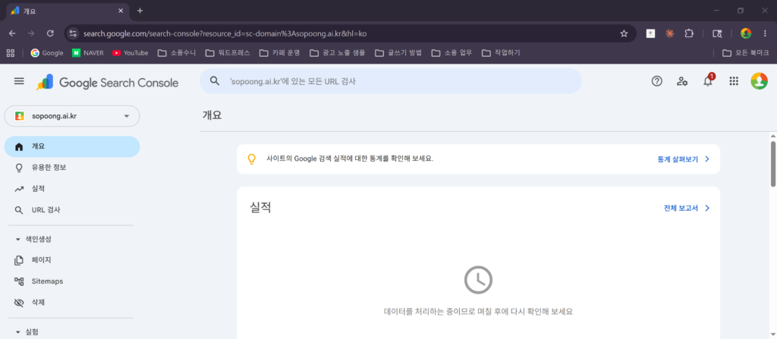This screenshot has height=339, width=777.
Task: Open the 모든 북마크 folder
Action: (746, 52)
